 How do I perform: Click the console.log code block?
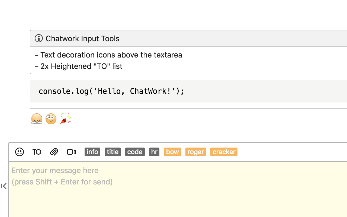[112, 91]
